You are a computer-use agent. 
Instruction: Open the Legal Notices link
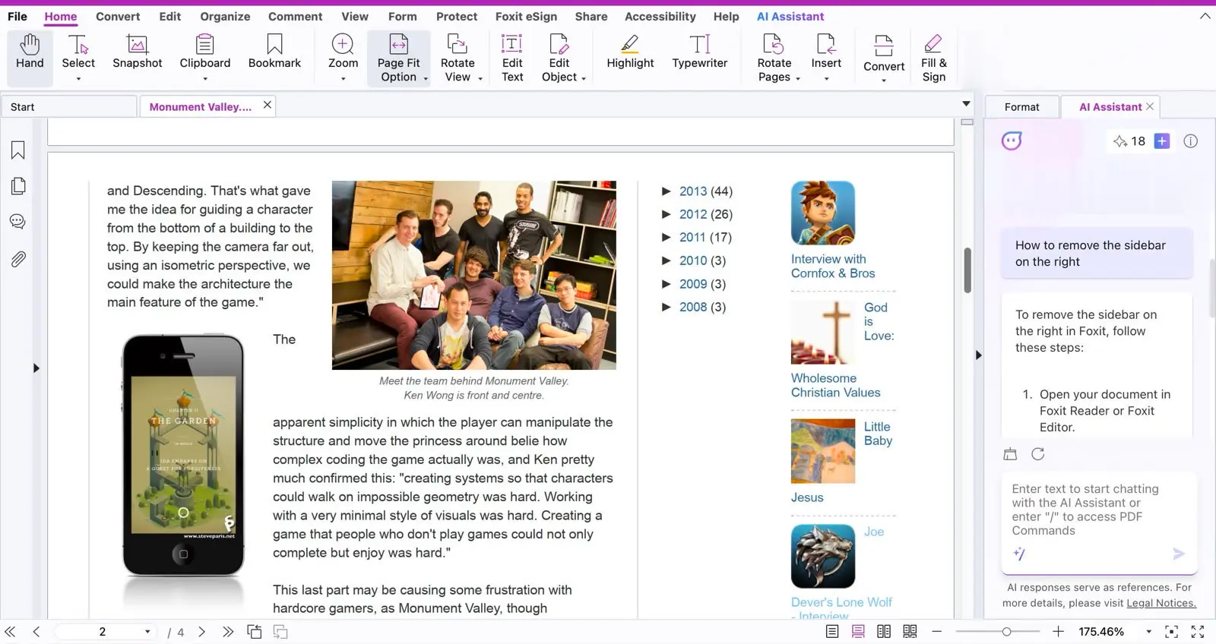click(x=1161, y=603)
